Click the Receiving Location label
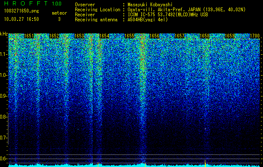Screen dimensions: 263x167 [x=97, y=10]
